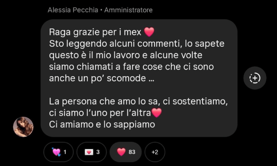Open sender name Alessia Pecchia
This screenshot has height=166, width=277.
click(x=73, y=10)
